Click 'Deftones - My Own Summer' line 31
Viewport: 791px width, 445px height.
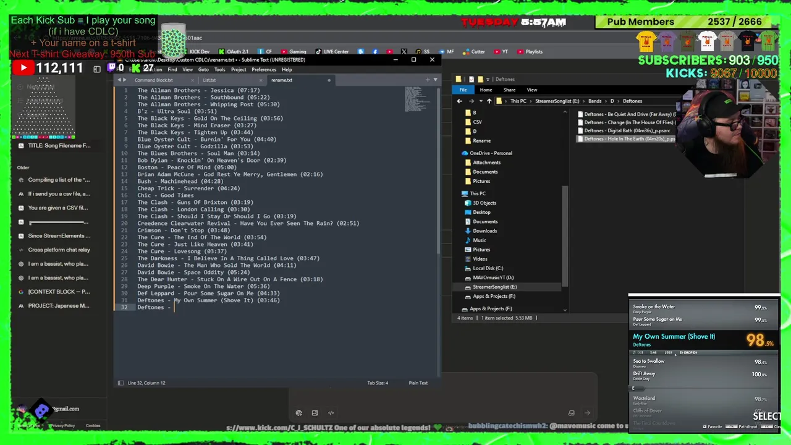pyautogui.click(x=208, y=300)
